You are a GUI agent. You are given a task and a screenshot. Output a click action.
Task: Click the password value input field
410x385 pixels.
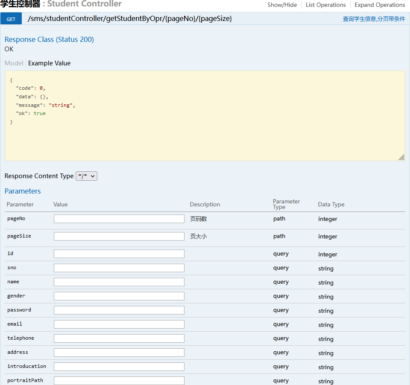119,310
